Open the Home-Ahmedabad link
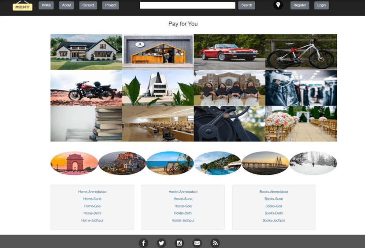This screenshot has width=365, height=248. click(x=93, y=192)
